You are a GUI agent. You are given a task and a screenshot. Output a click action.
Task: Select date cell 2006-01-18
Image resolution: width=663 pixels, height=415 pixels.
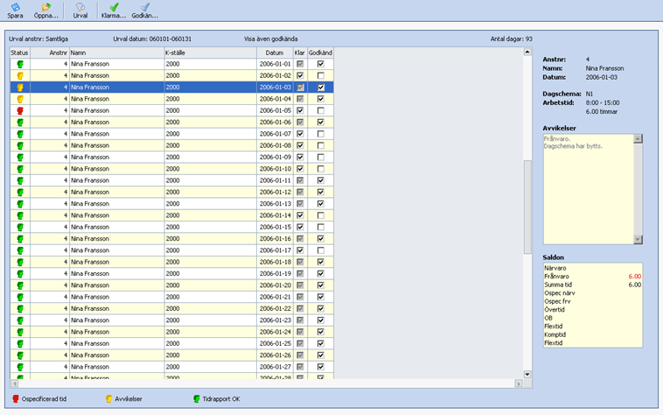coord(275,262)
